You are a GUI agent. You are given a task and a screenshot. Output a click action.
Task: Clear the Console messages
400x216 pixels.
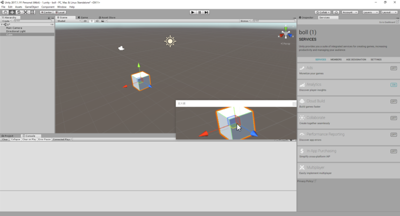click(x=5, y=139)
